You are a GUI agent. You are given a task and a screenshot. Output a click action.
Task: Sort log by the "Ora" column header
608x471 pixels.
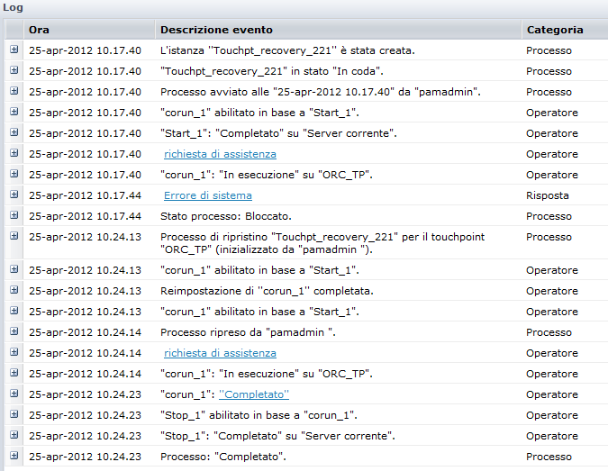click(x=39, y=30)
